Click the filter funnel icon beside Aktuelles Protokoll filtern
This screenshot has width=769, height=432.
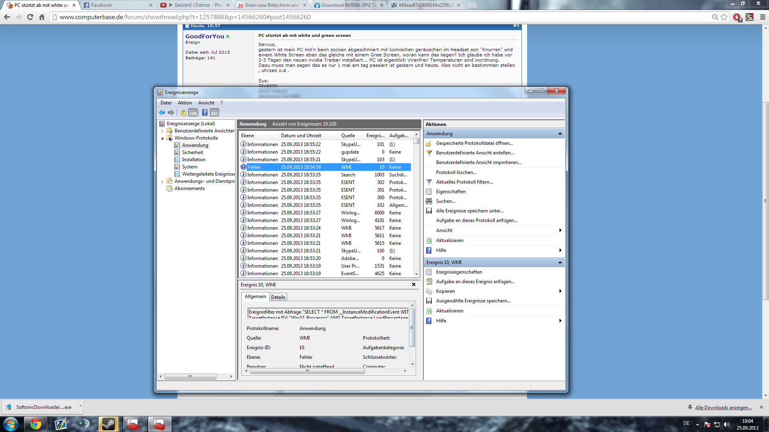(x=429, y=182)
